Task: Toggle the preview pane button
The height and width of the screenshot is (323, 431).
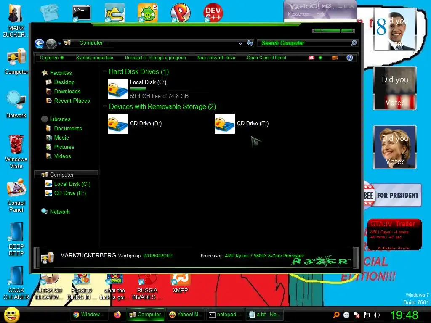Action: coord(335,58)
